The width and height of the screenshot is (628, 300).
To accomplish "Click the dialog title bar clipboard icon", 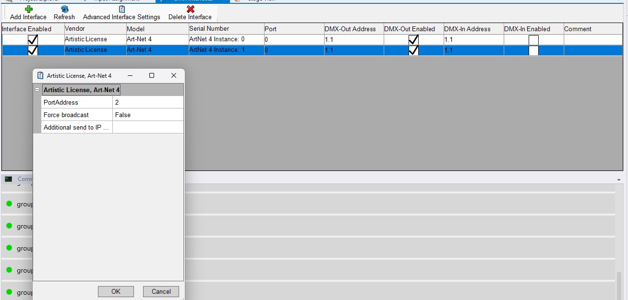I will coord(40,75).
